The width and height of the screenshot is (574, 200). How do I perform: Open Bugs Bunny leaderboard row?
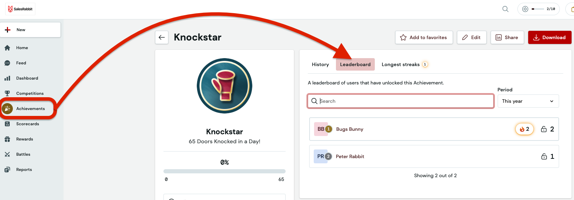pyautogui.click(x=434, y=129)
